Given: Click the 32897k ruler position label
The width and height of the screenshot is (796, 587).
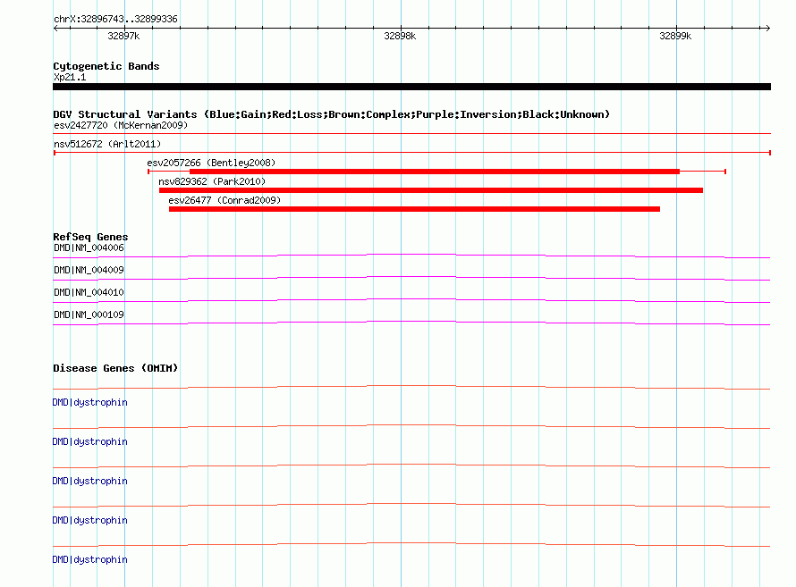Looking at the screenshot, I should point(123,36).
